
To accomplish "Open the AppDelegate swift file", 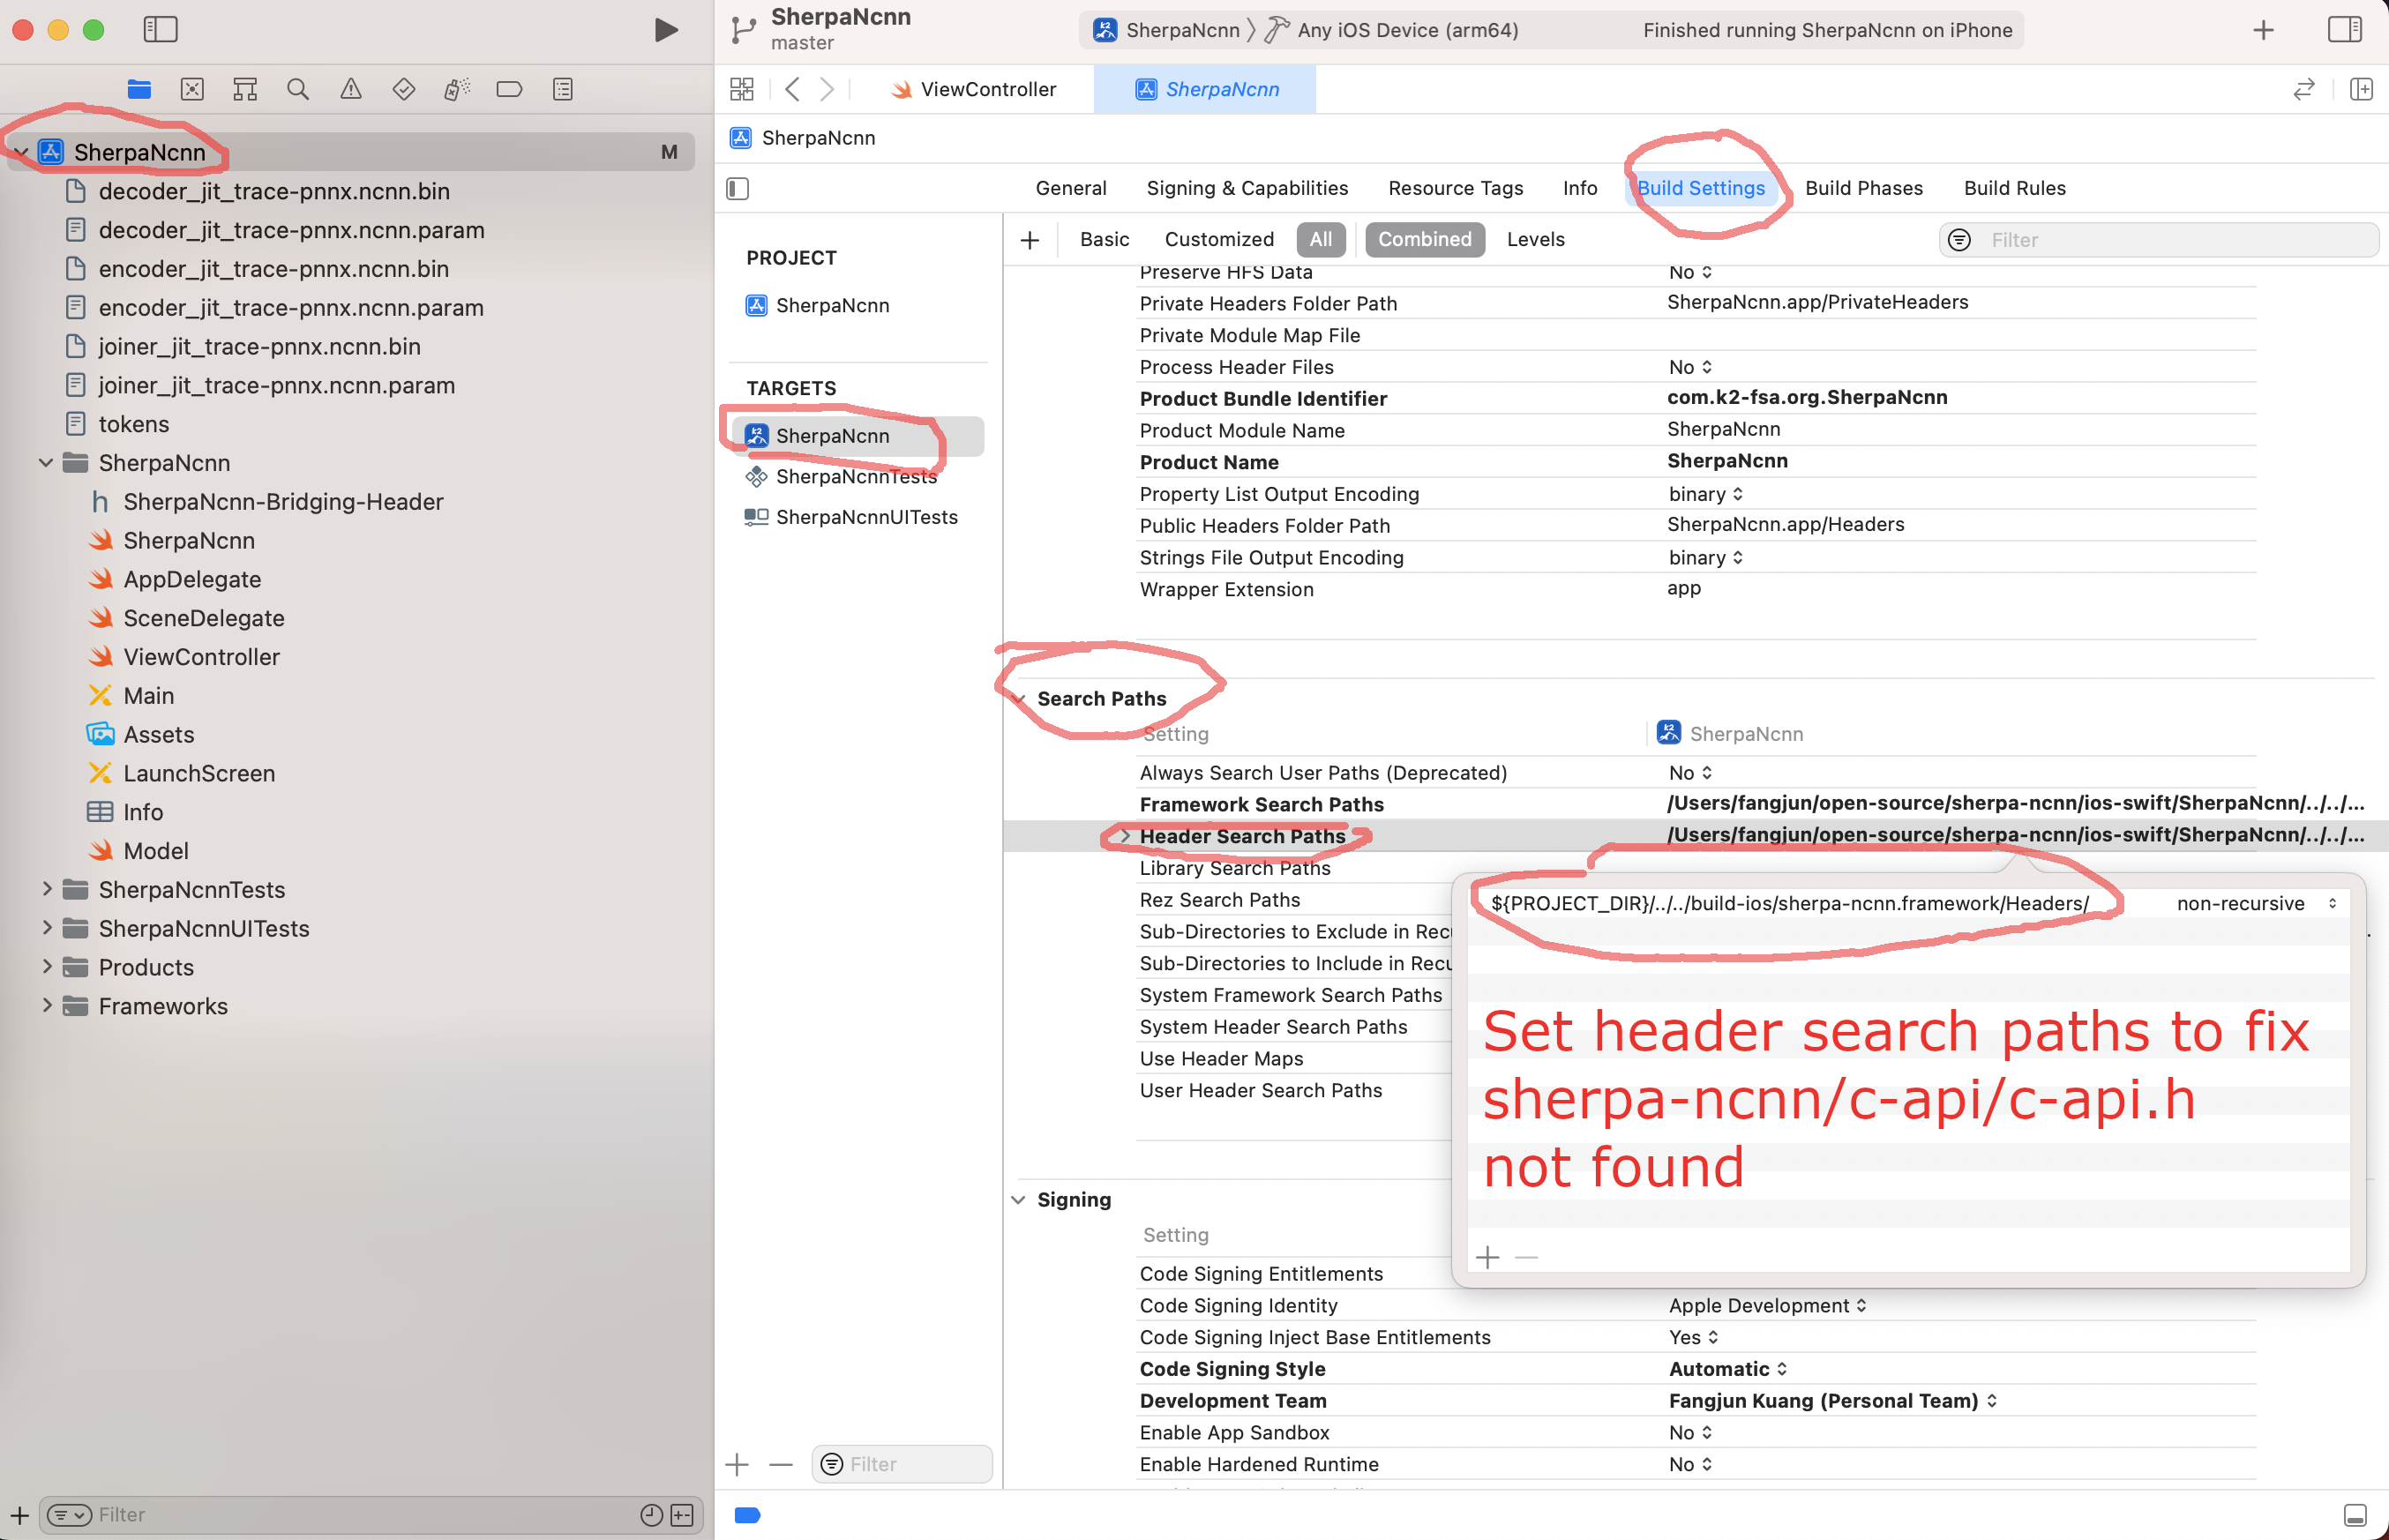I will coord(192,579).
